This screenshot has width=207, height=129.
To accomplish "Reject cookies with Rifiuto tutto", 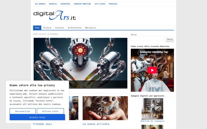I will 50,111.
